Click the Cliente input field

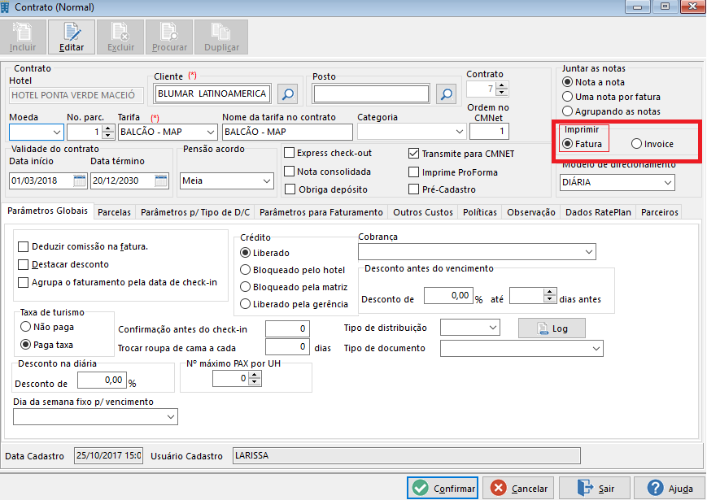tap(213, 93)
